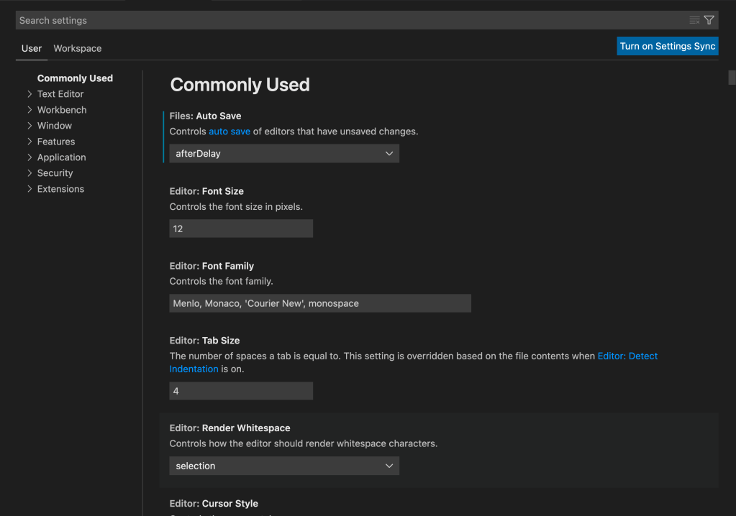
Task: Follow the Editor: Detect Indentation link
Action: [x=627, y=356]
